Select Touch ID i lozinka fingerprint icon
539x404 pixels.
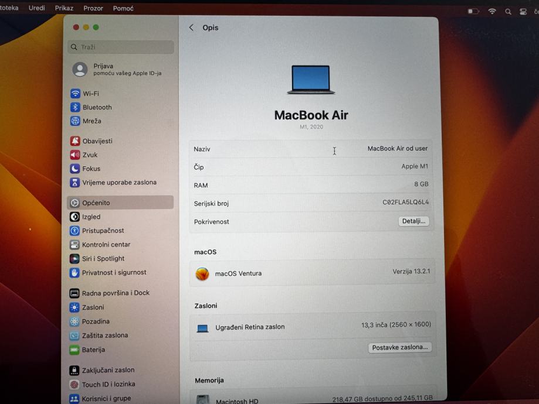pyautogui.click(x=74, y=385)
